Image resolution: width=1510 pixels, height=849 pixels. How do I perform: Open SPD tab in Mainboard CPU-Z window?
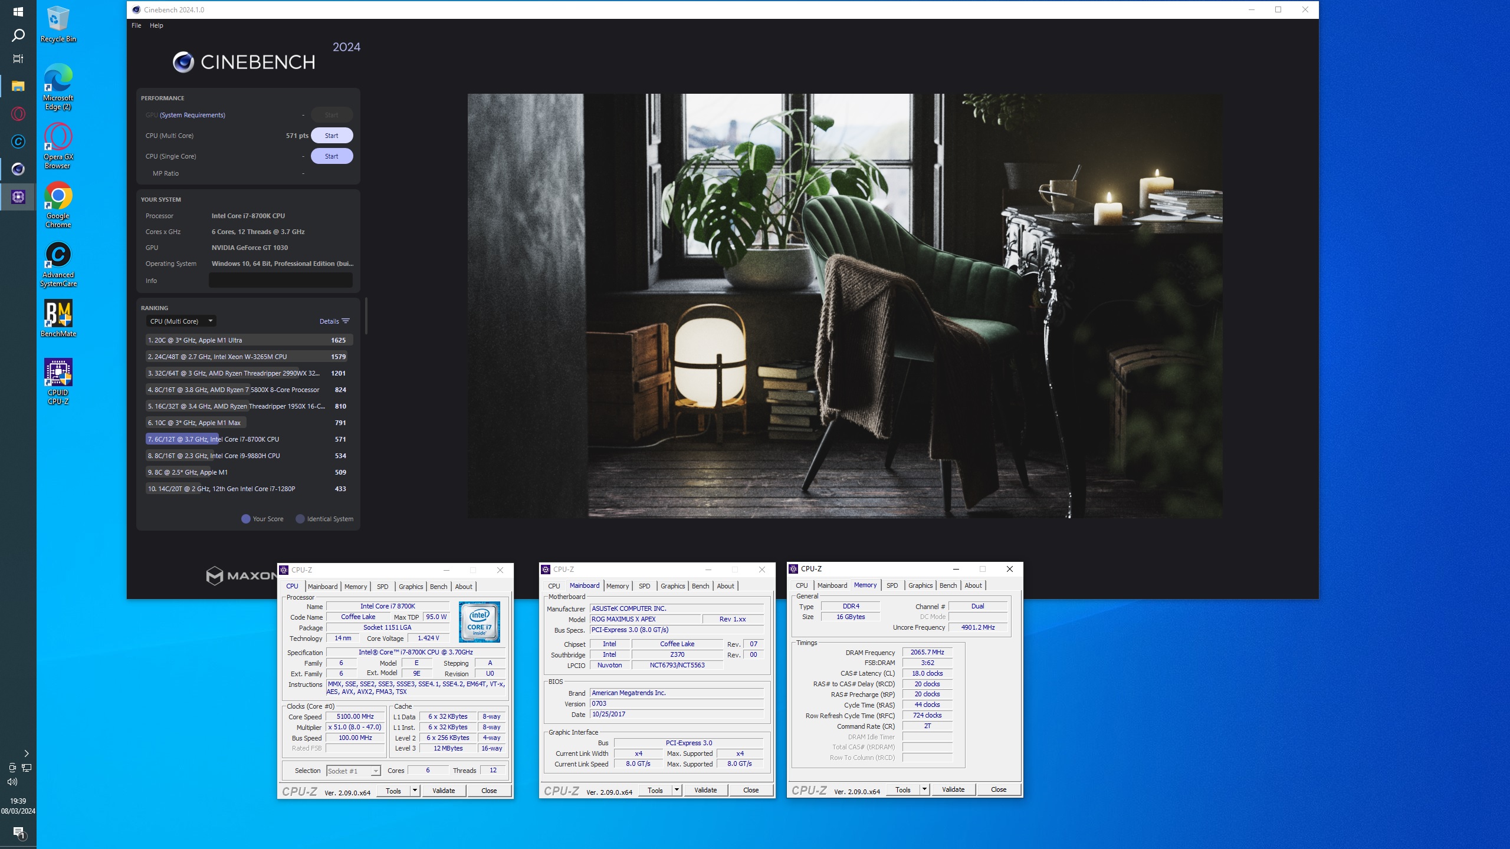tap(644, 586)
